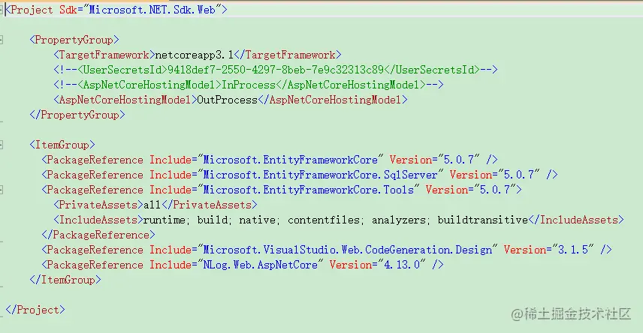
Task: Click the version "3.1.5" value
Action: tap(573, 250)
